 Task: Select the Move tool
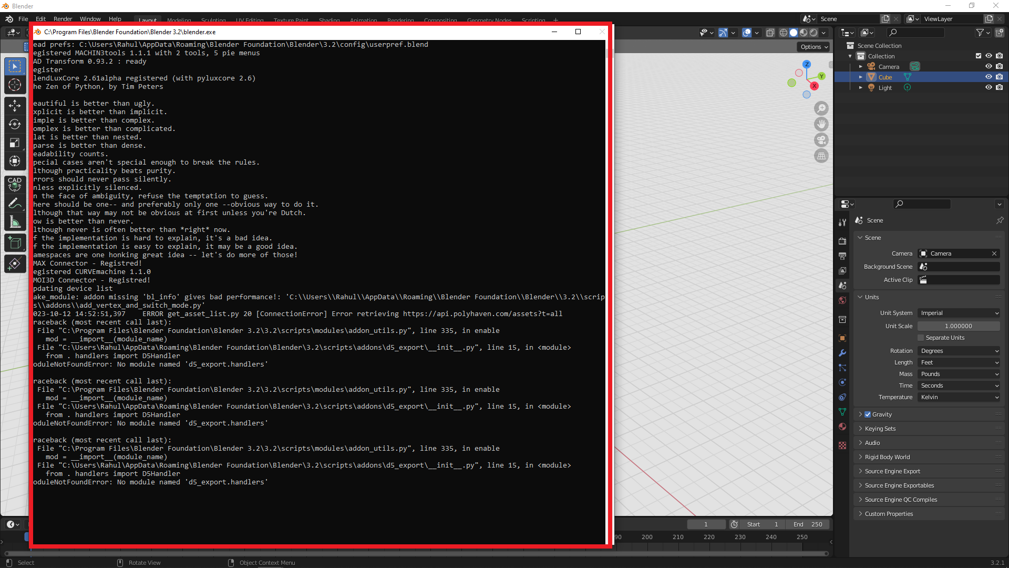pos(15,106)
